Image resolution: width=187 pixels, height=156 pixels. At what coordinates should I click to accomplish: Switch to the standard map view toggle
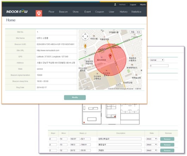point(133,32)
